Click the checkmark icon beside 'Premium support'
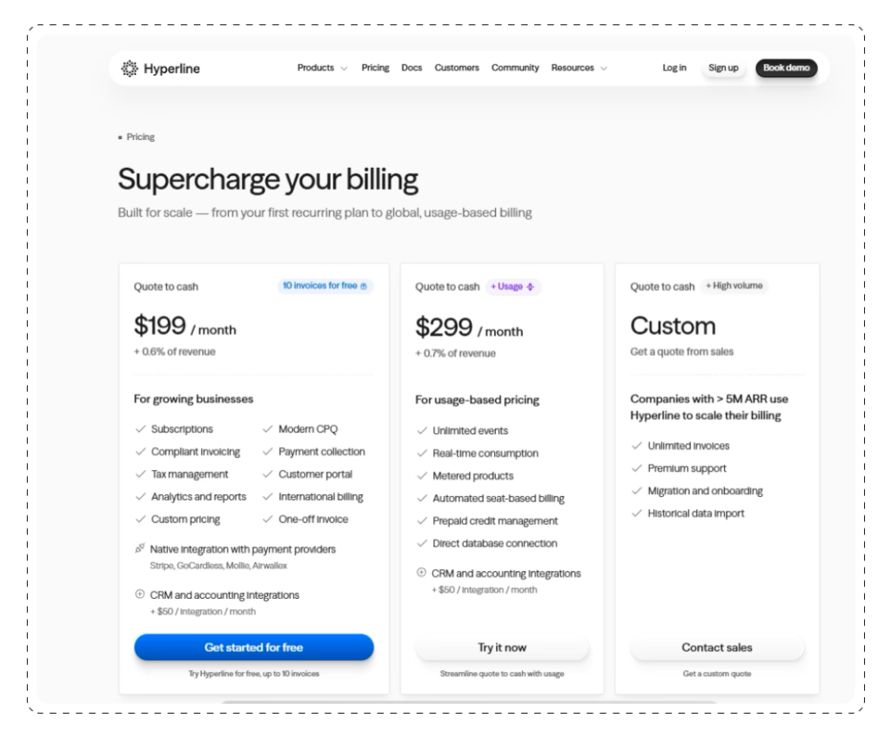The image size is (891, 738). point(635,468)
